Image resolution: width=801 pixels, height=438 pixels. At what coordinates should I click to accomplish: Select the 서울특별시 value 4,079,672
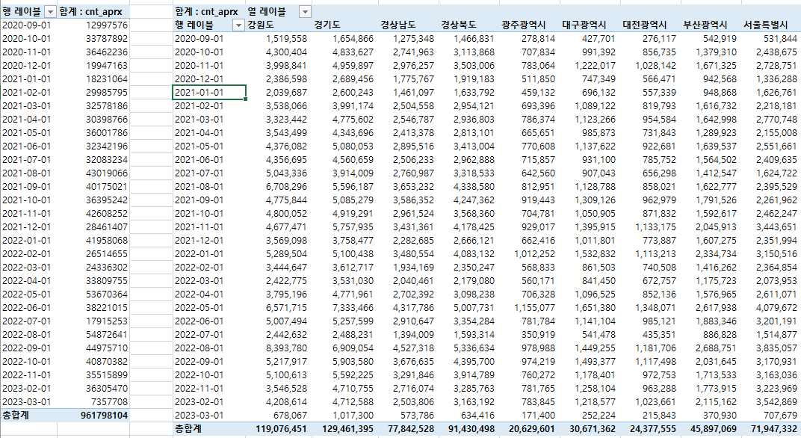tap(776, 308)
